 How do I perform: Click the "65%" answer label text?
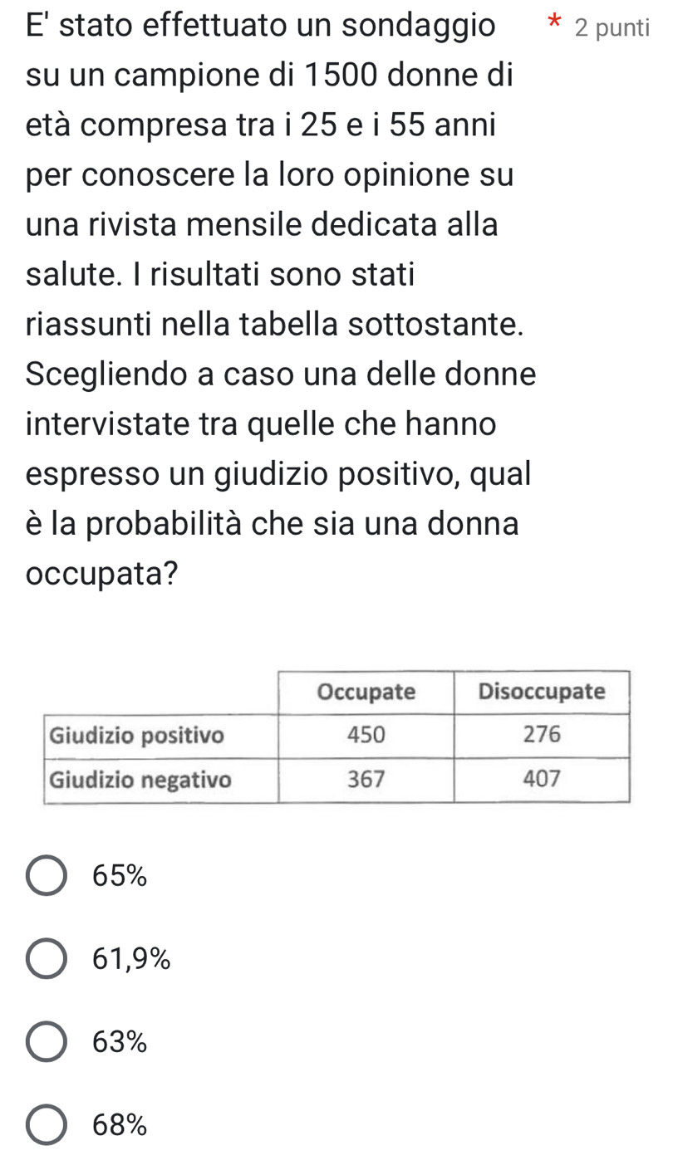[x=120, y=875]
